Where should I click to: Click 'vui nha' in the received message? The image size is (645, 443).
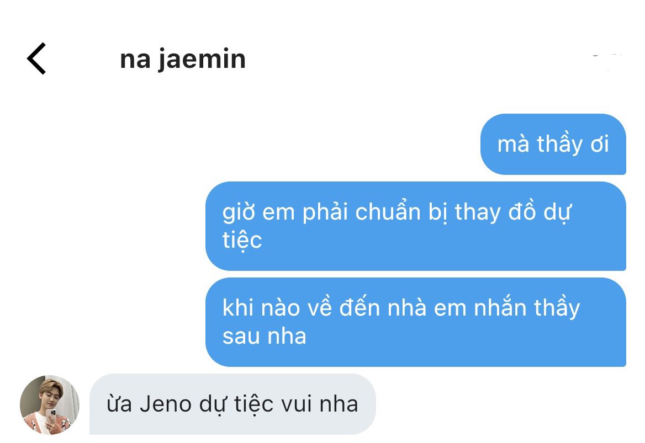320,404
